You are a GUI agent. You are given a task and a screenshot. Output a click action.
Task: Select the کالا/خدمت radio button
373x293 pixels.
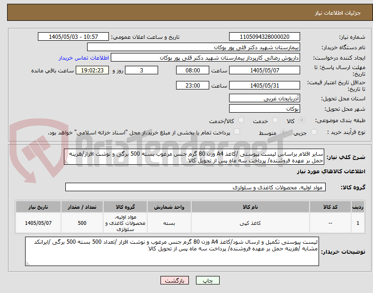(x=241, y=120)
